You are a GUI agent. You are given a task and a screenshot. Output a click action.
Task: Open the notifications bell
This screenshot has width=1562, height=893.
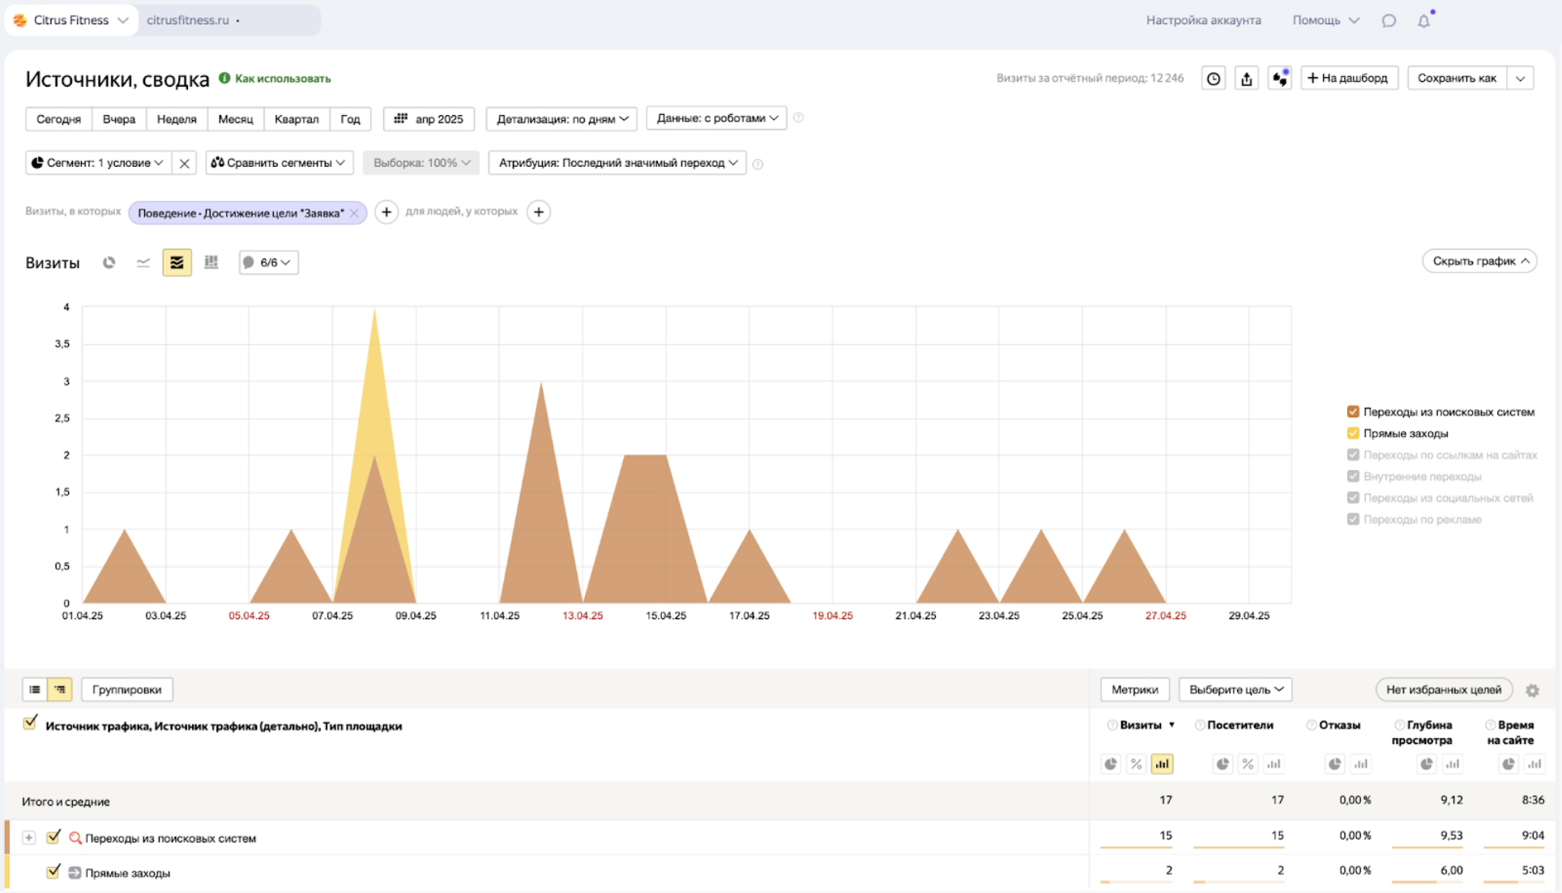[x=1423, y=21]
